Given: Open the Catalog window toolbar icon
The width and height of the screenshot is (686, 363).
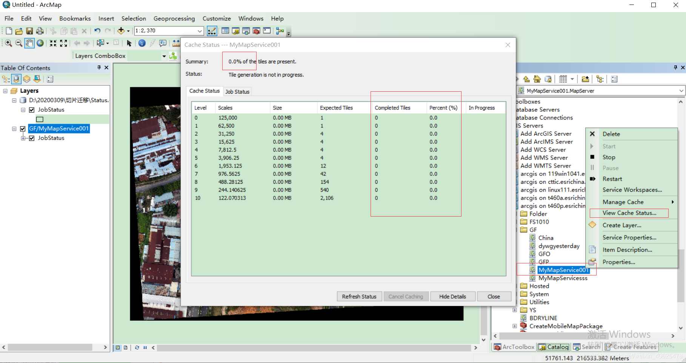Looking at the screenshot, I should coord(235,31).
